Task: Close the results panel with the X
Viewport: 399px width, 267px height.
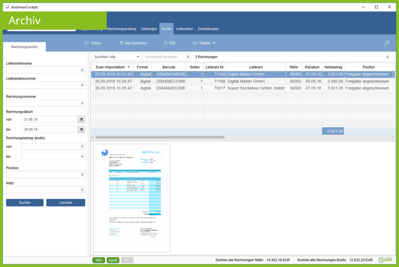Action: tap(387, 57)
